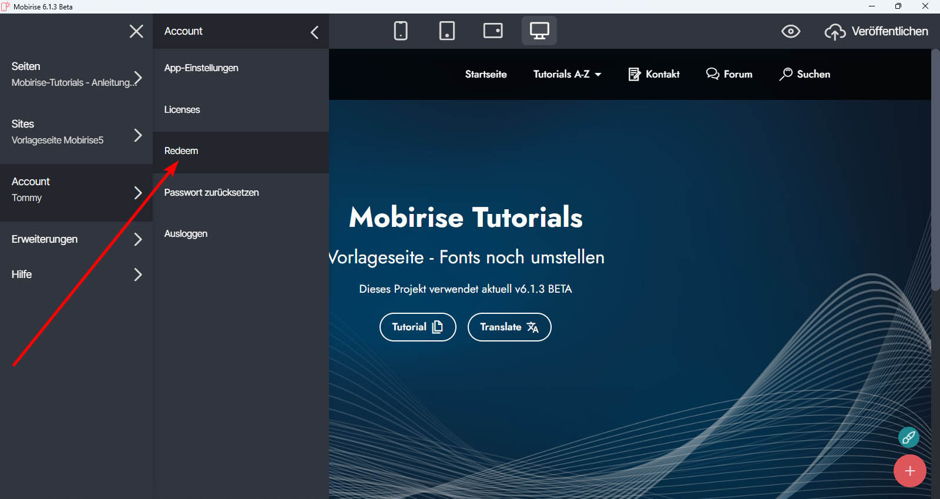Screen dimensions: 940x499
Task: Collapse Account submenu with back arrow
Action: tap(314, 32)
